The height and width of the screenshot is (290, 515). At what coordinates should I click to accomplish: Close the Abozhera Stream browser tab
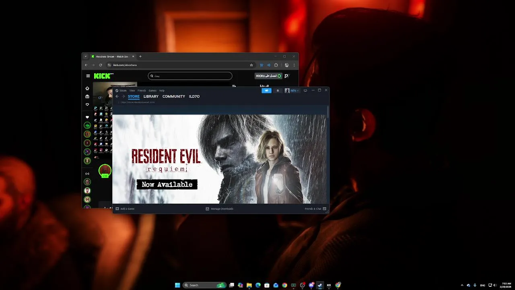pos(133,56)
